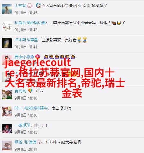Image resolution: width=144 pixels, height=153 pixels.
Task: Click username 居de小揪揪
Action: (24, 57)
